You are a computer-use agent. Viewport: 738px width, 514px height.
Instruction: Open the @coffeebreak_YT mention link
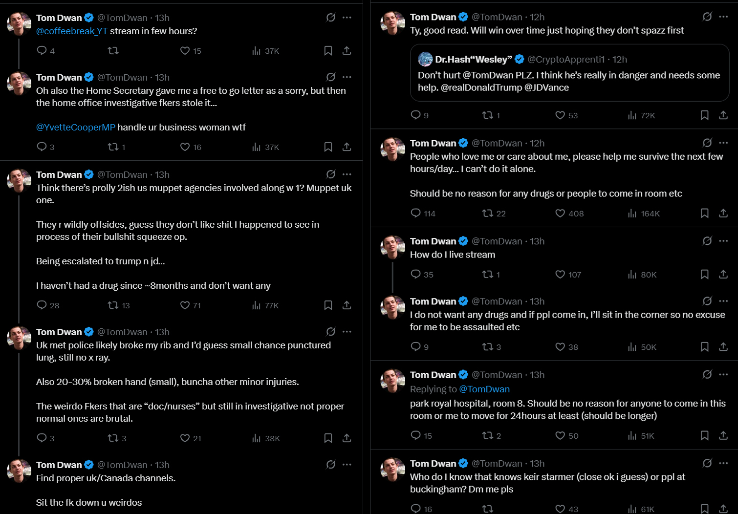pyautogui.click(x=72, y=31)
